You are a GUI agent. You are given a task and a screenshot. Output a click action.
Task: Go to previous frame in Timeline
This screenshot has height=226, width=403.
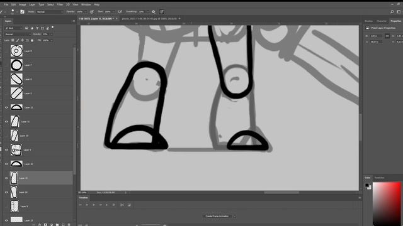tap(87, 205)
